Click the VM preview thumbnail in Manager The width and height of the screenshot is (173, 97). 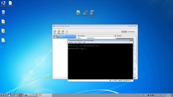pyautogui.click(x=125, y=38)
